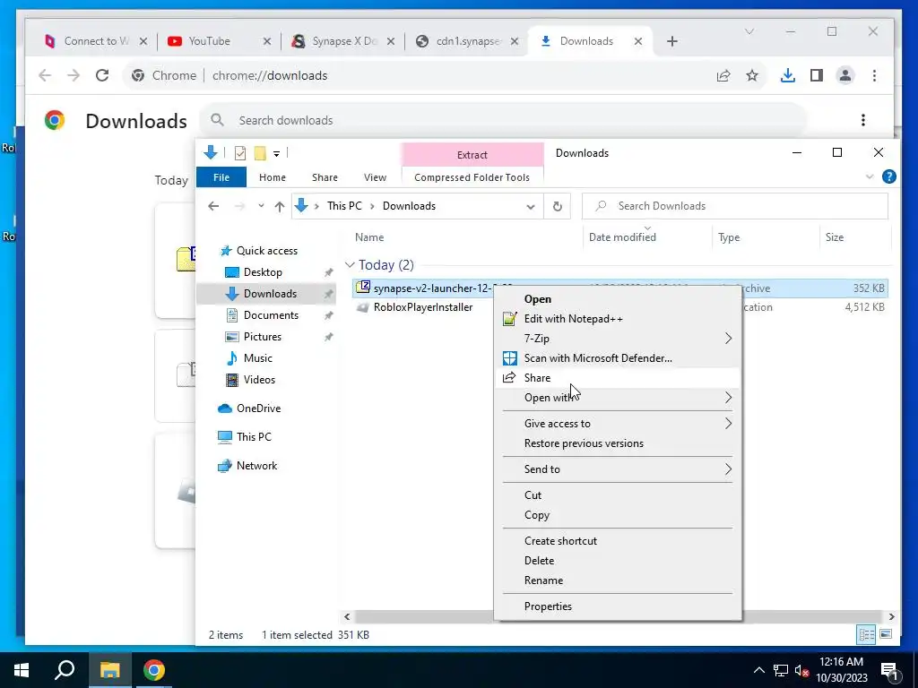Choose Edit with Notepad++
This screenshot has height=688, width=918.
(617, 319)
